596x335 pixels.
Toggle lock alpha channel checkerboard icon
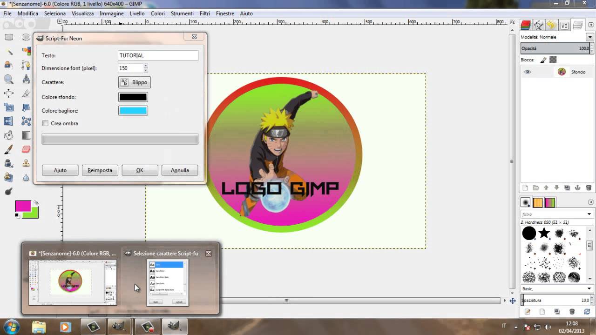click(553, 60)
